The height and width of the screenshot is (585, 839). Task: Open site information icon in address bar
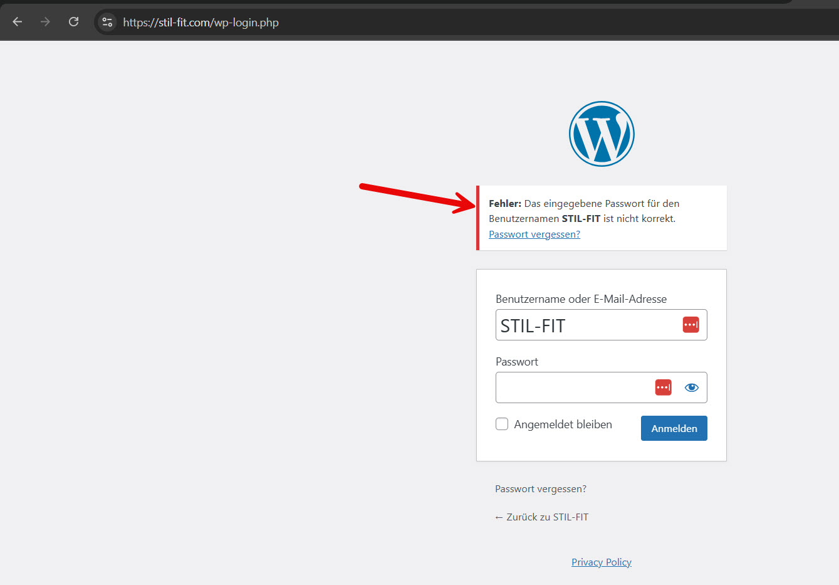point(107,22)
